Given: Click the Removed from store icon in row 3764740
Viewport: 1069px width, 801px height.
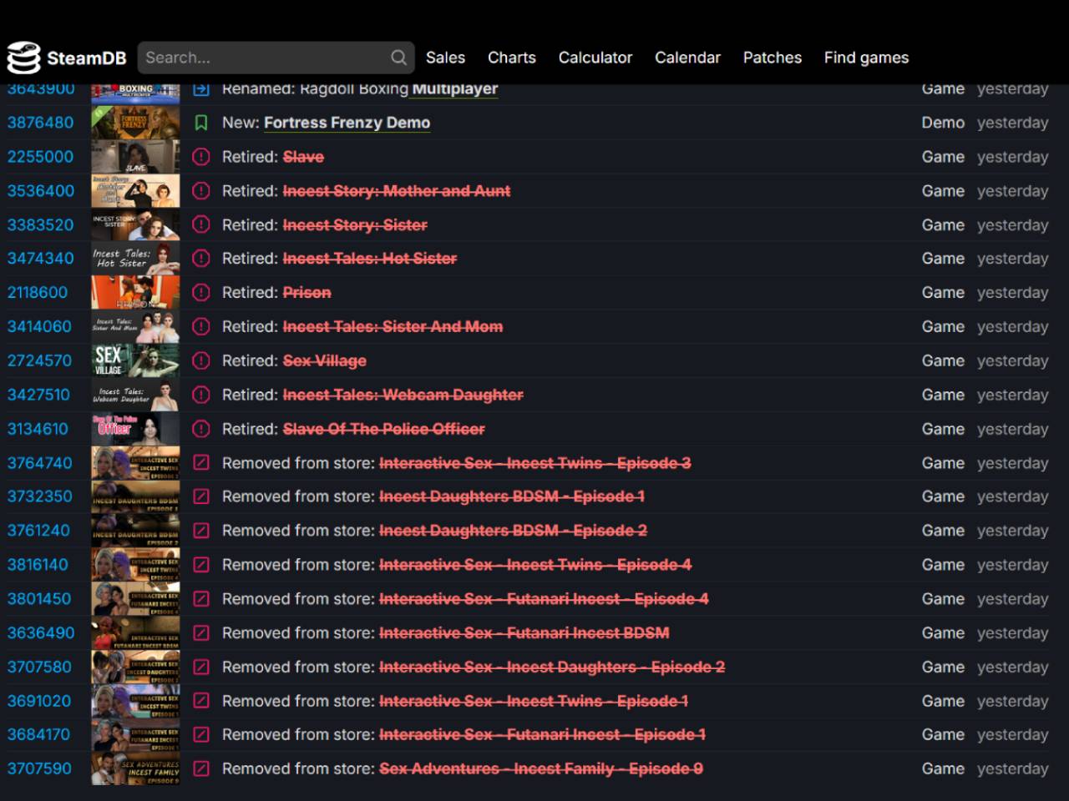Looking at the screenshot, I should point(201,463).
